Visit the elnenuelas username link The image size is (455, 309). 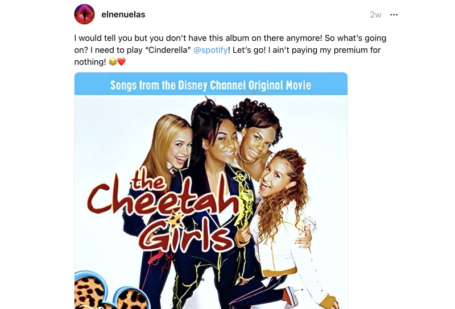tap(123, 15)
